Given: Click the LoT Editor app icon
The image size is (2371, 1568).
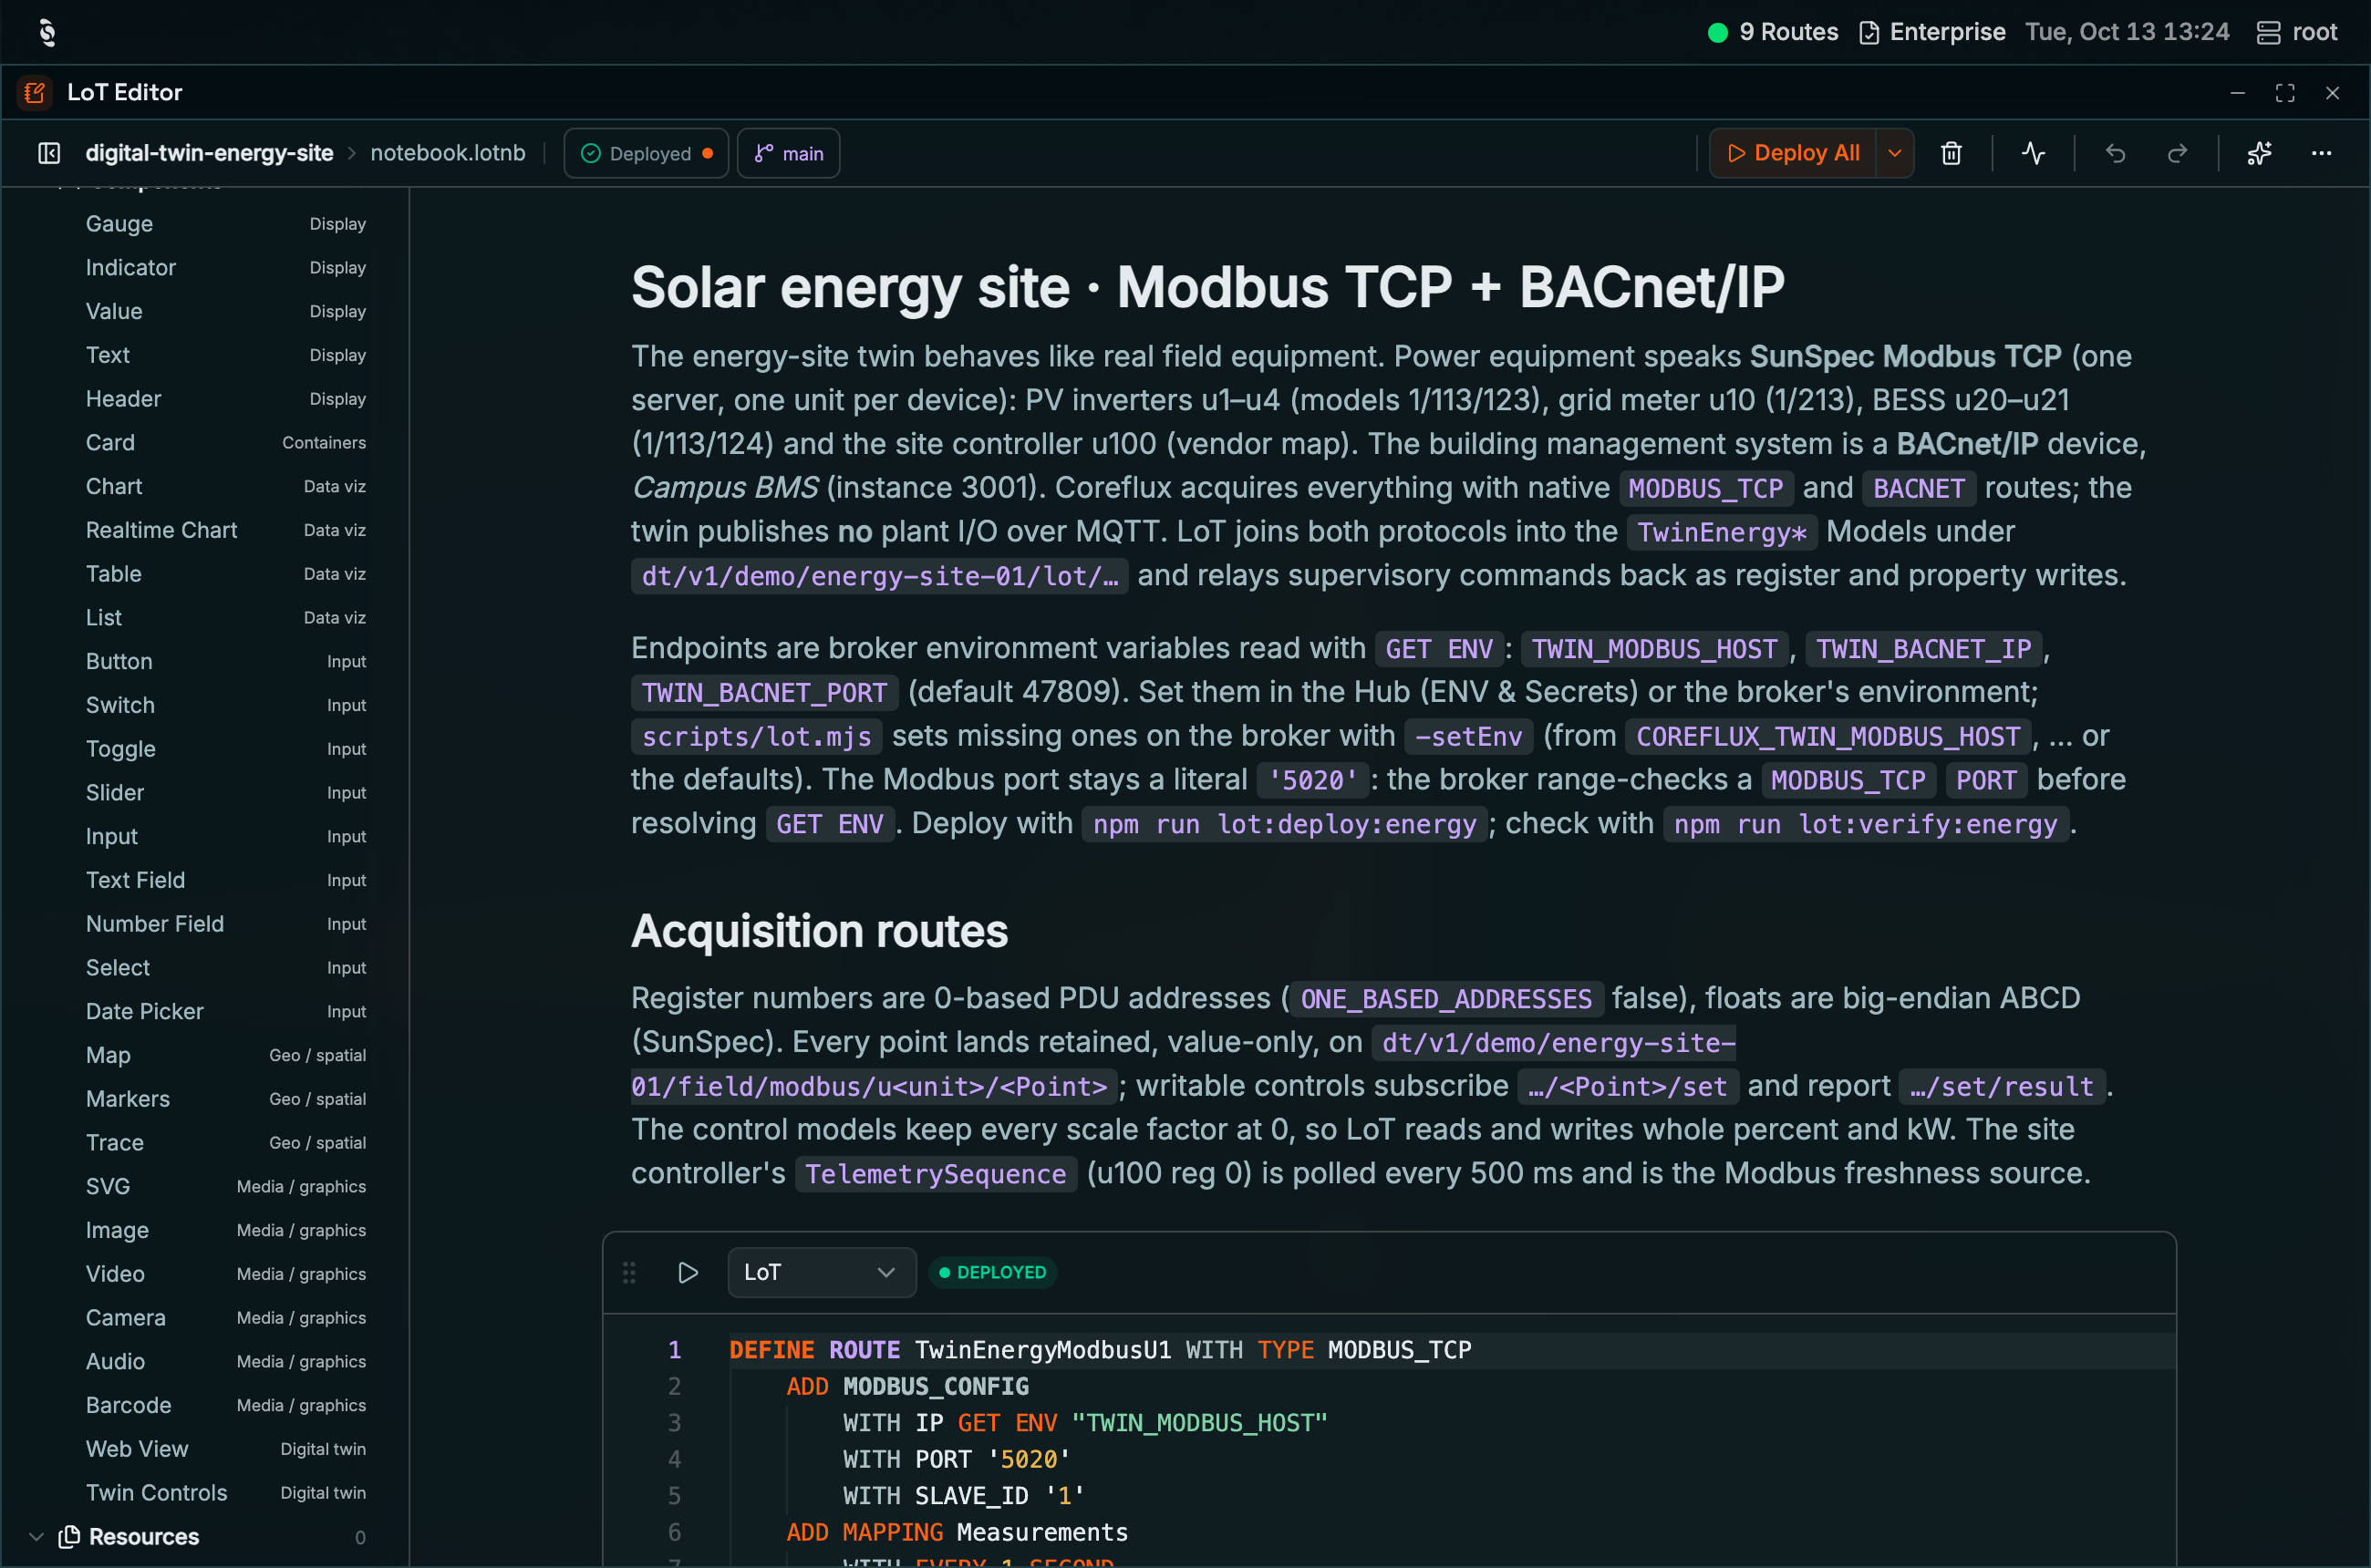Looking at the screenshot, I should 35,93.
